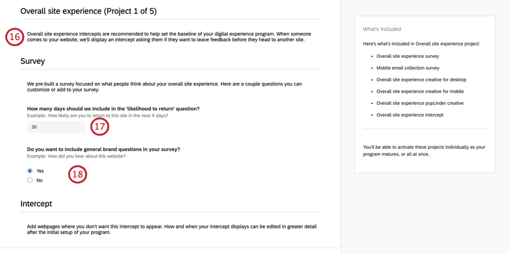
Task: Select the No radio button
Action: pyautogui.click(x=30, y=180)
